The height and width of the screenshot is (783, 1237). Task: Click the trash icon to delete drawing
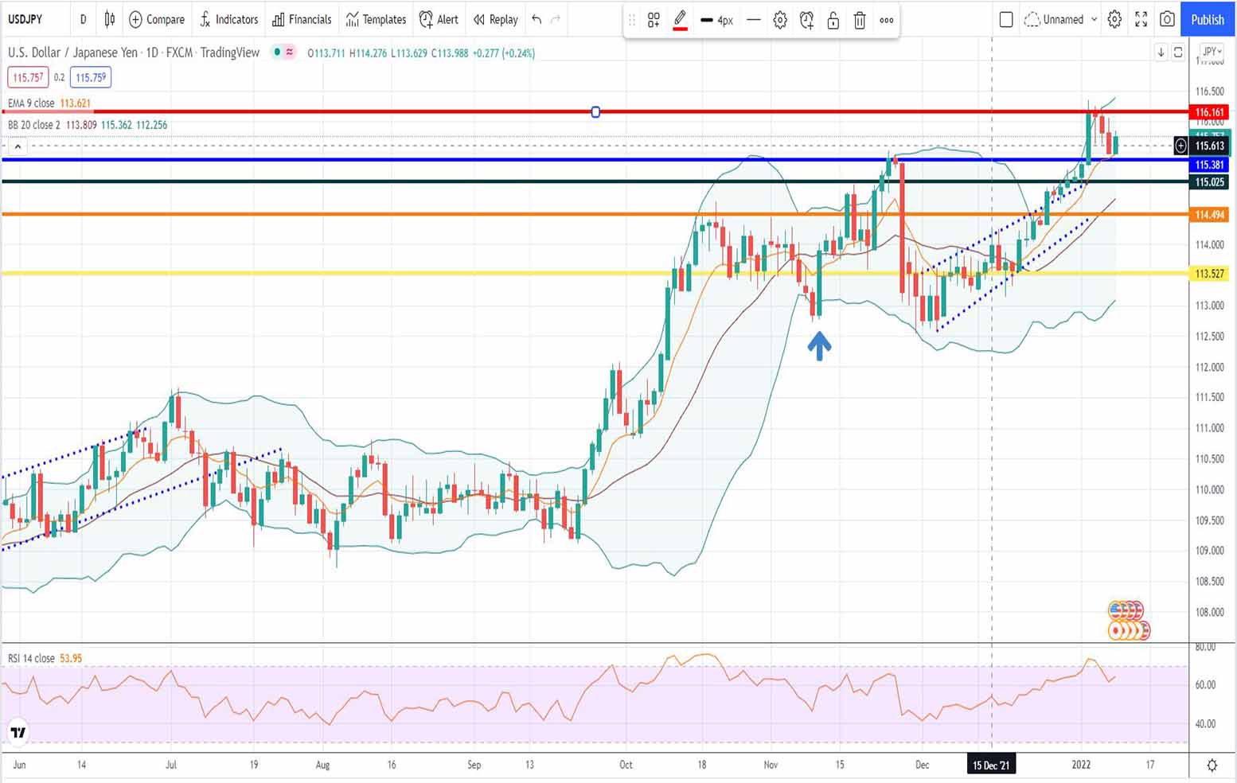coord(860,21)
